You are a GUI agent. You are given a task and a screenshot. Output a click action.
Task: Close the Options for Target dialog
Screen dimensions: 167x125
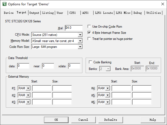click(x=162, y=4)
